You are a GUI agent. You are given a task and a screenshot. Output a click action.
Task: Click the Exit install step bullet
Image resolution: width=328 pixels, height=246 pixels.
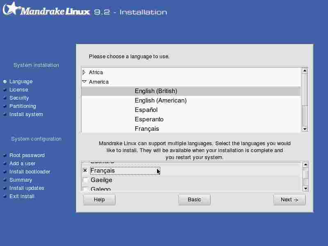[x=5, y=196]
